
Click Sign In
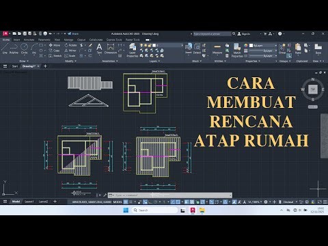tap(244, 33)
